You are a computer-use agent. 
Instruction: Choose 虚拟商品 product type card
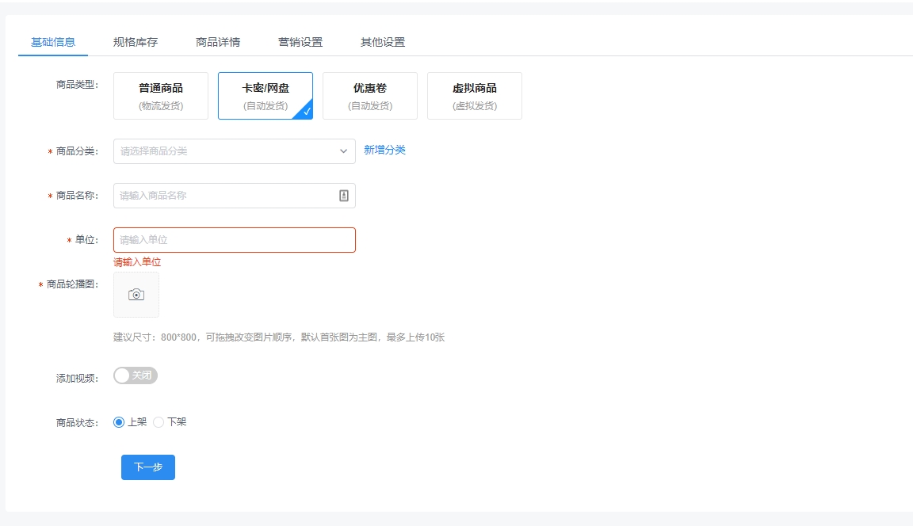pyautogui.click(x=475, y=96)
